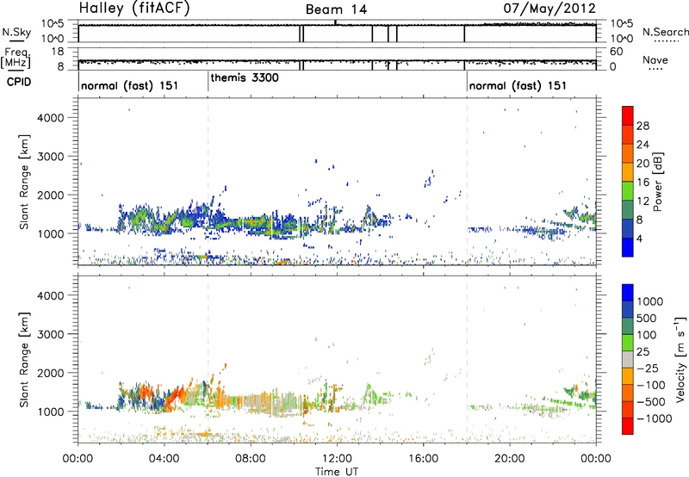The image size is (689, 477).
Task: Click the '08:00' time axis label
Action: coord(251,459)
